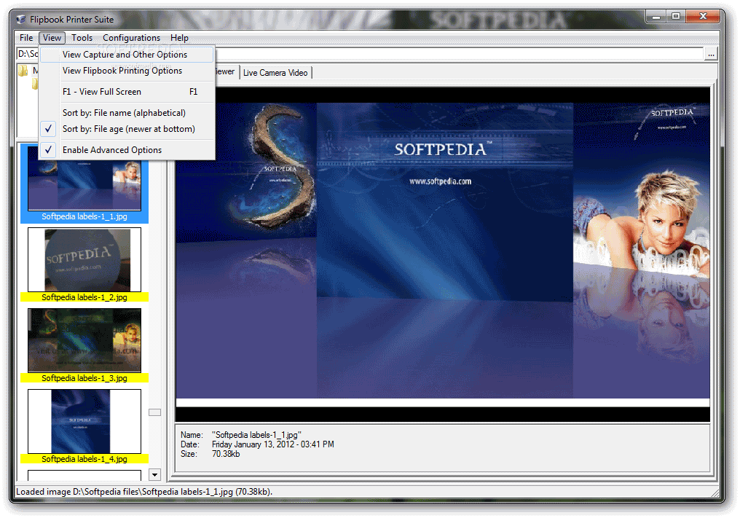Select thumbnail Softpedia labels-1_1.jpg
The width and height of the screenshot is (740, 518).
[x=84, y=184]
